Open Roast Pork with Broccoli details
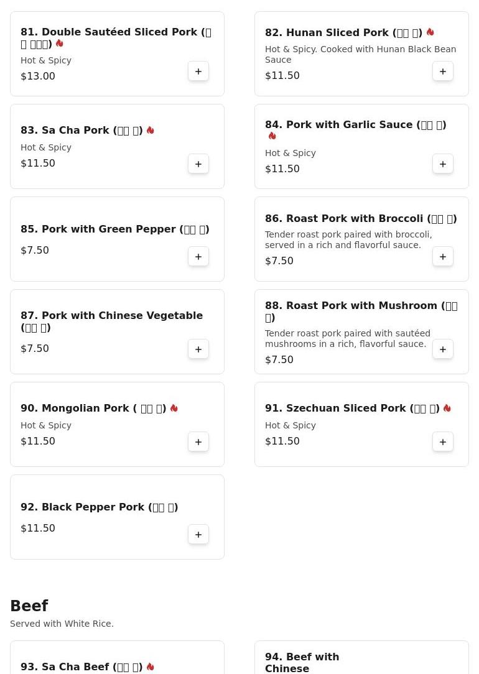 click(361, 218)
